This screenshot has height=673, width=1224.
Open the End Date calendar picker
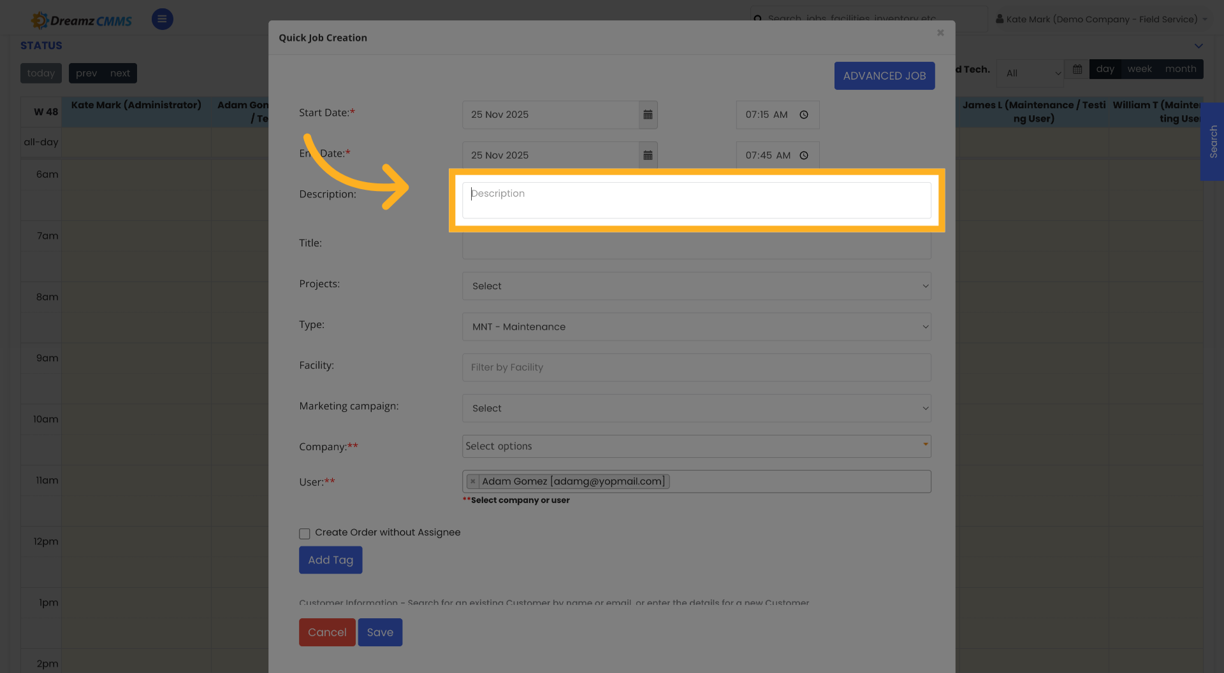click(x=648, y=155)
